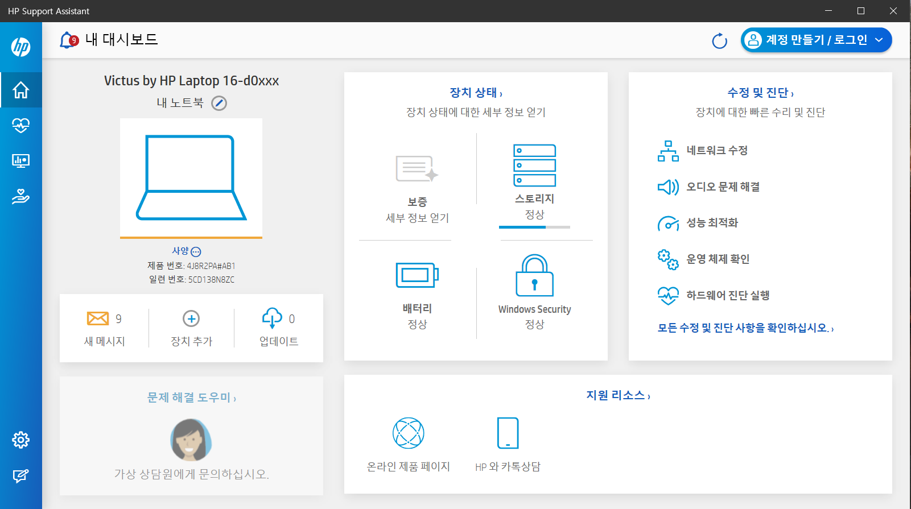This screenshot has height=509, width=911.
Task: Click the 새 메시지 label
Action: click(105, 341)
